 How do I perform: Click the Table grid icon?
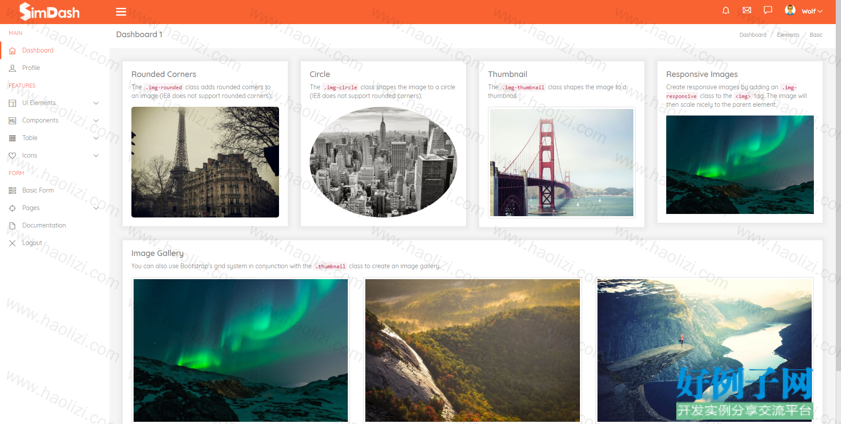click(x=12, y=138)
